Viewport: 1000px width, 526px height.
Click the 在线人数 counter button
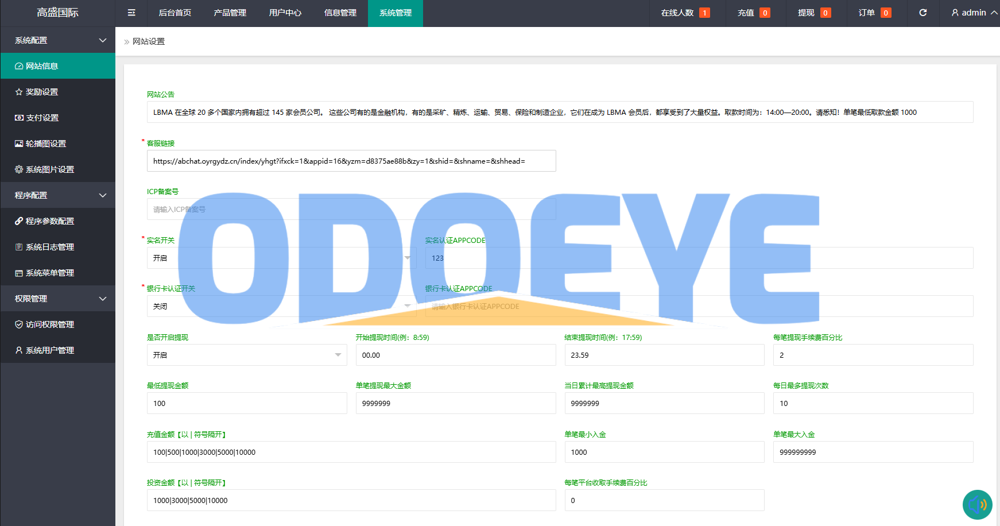point(685,13)
